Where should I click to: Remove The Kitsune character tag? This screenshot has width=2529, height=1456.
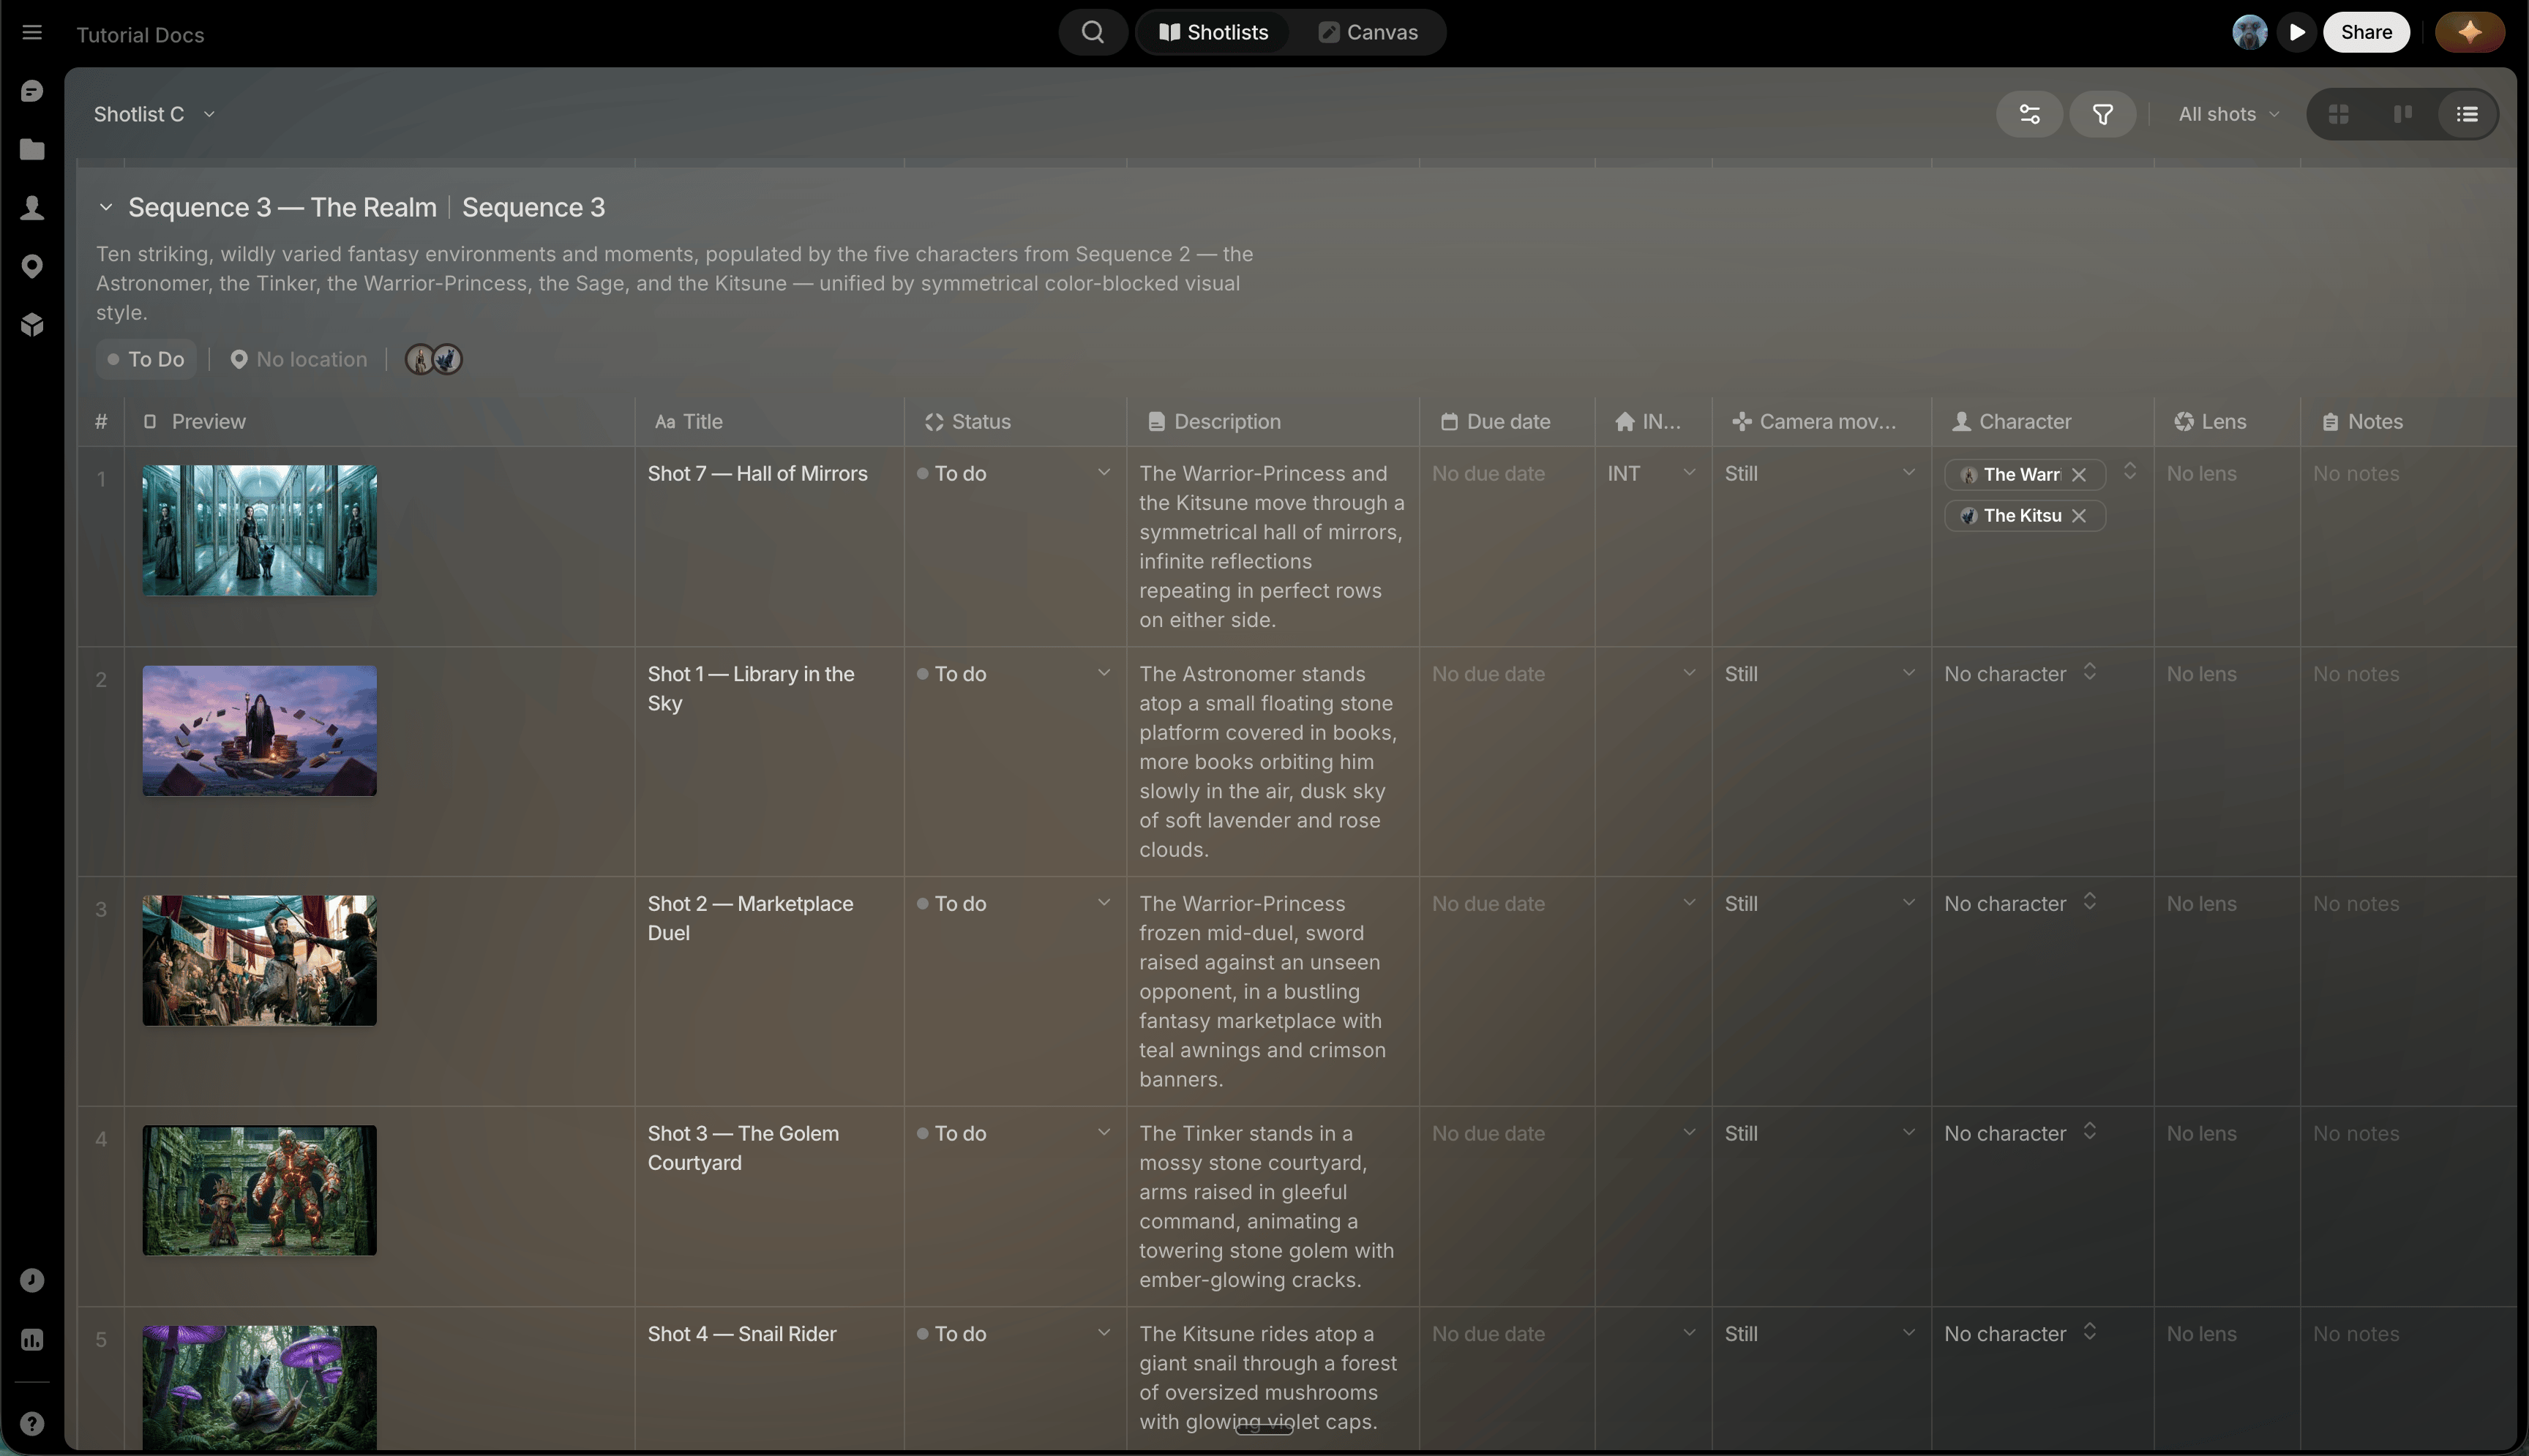pyautogui.click(x=2079, y=516)
